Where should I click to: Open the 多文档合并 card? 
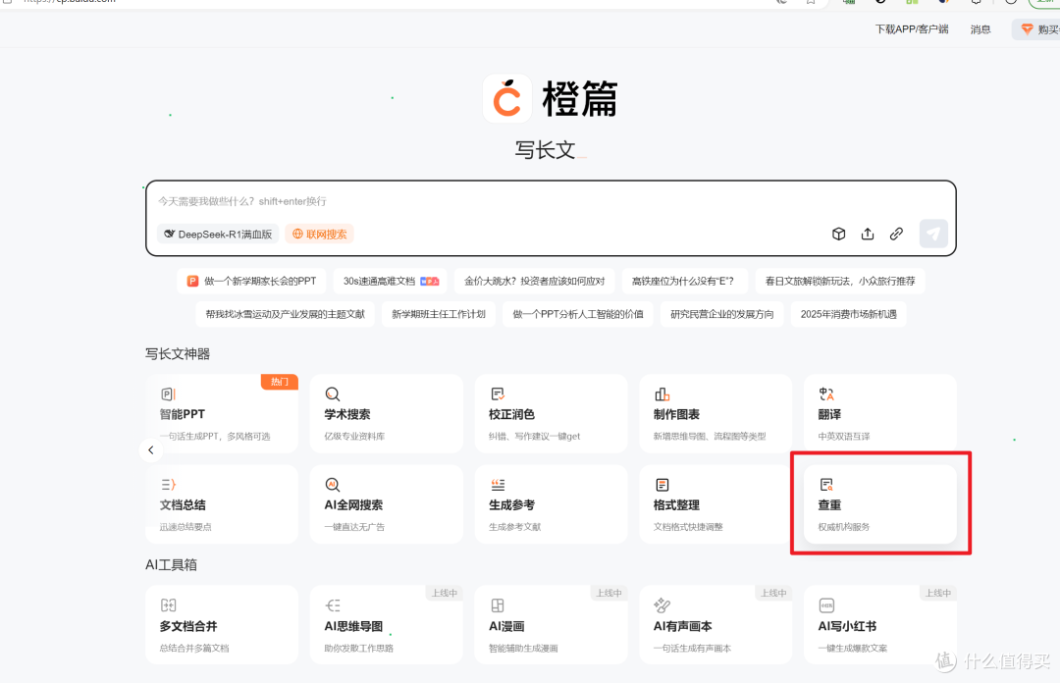coord(222,625)
